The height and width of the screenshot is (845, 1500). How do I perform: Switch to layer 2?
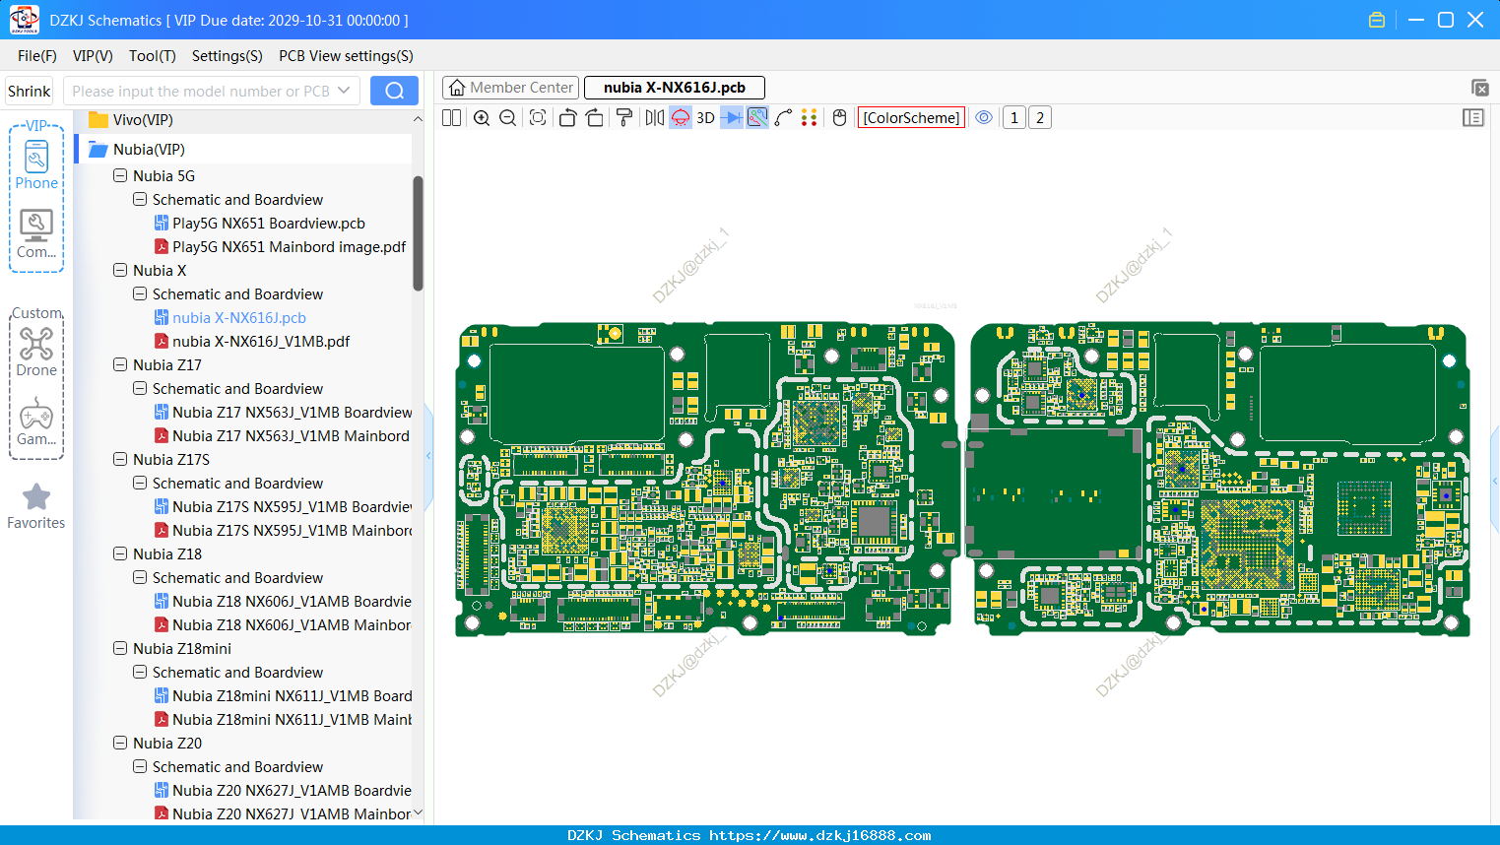point(1040,118)
